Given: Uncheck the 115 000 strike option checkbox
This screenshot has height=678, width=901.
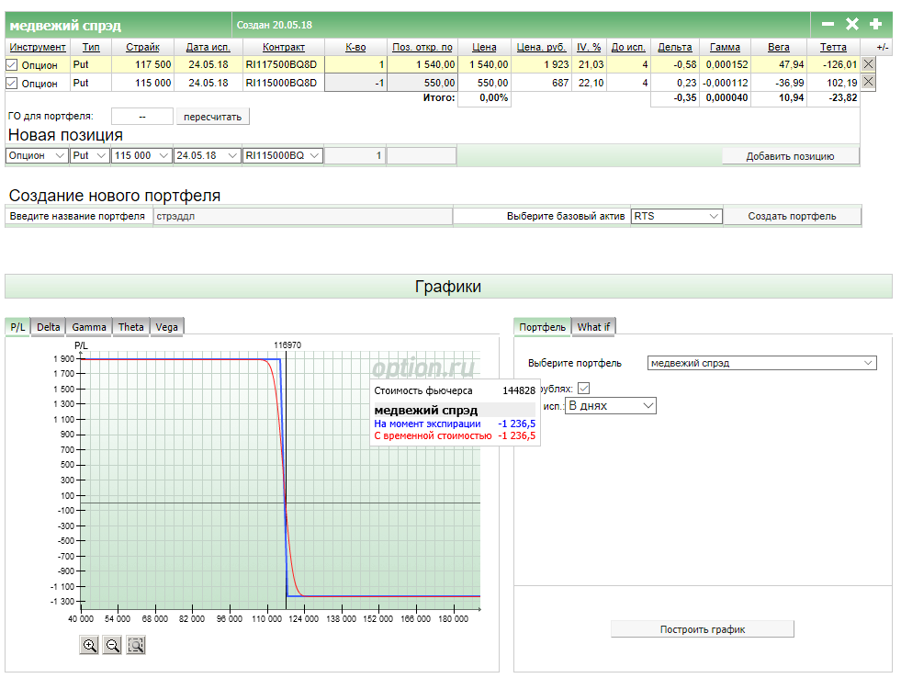Looking at the screenshot, I should (x=12, y=84).
